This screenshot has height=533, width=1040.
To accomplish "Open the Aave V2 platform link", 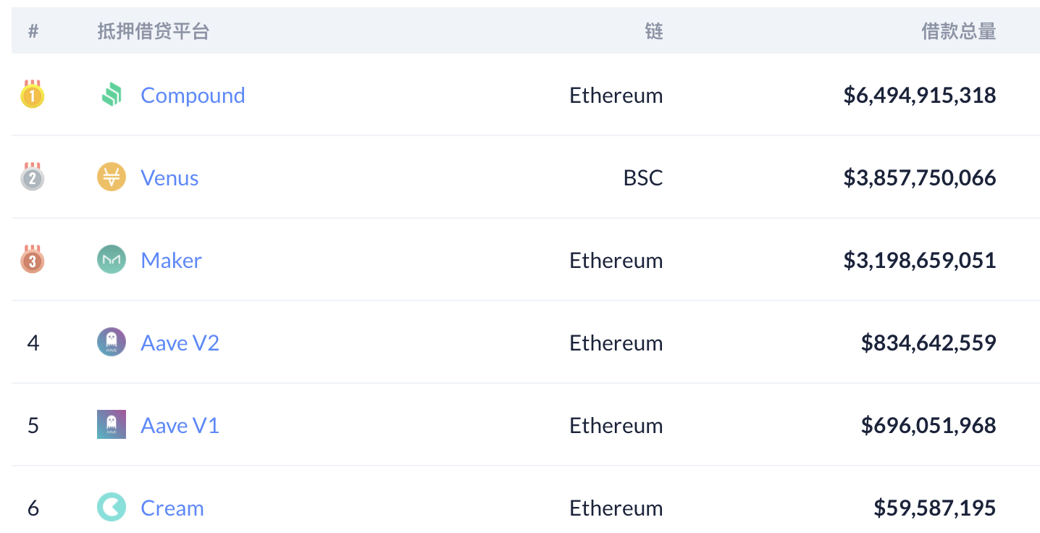I will (180, 342).
